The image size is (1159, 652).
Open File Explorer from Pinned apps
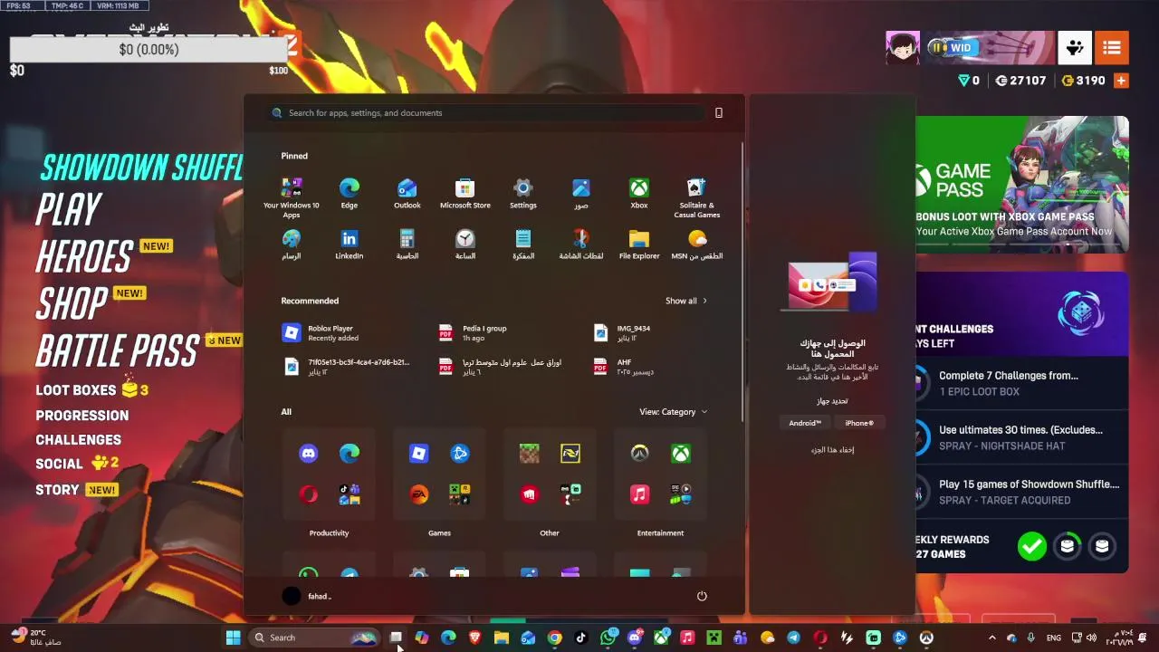tap(638, 244)
